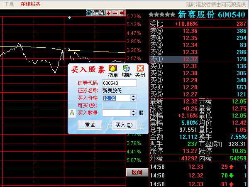249x187 pixels.
Task: Toggle the lock icon beside 买入数量
Action: [x=72, y=113]
